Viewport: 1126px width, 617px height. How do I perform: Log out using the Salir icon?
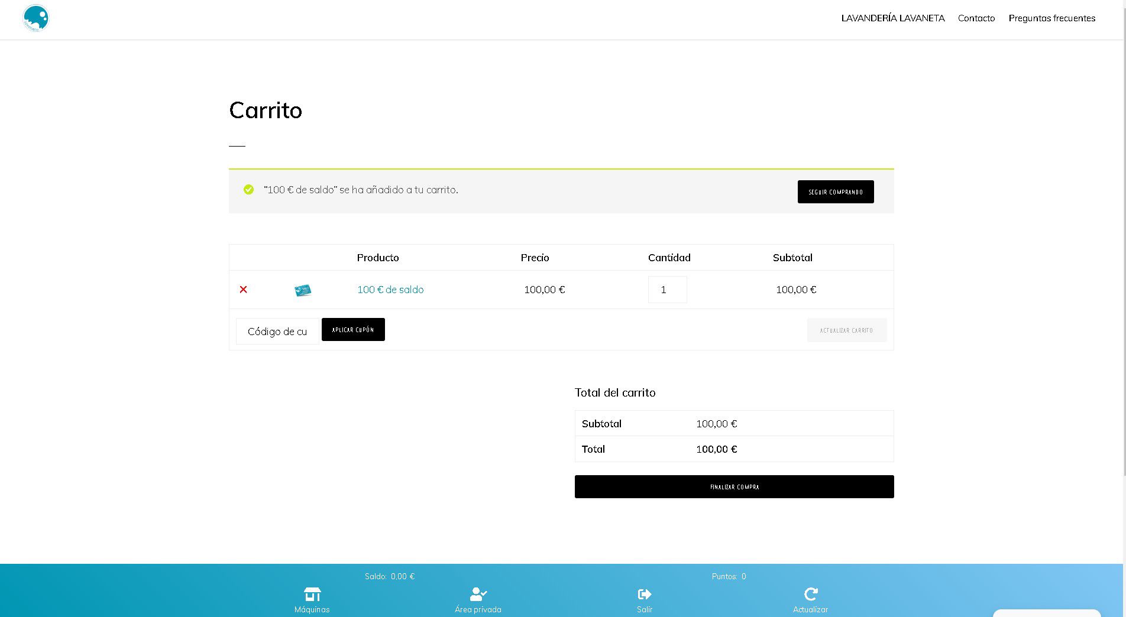click(644, 594)
